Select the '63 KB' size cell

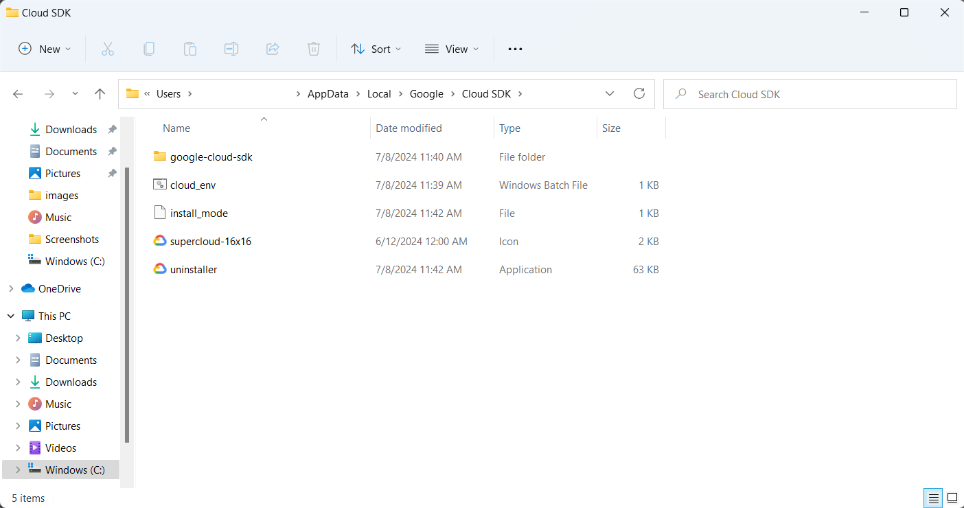point(645,269)
